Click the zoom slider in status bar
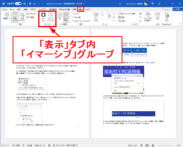 (x=166, y=145)
